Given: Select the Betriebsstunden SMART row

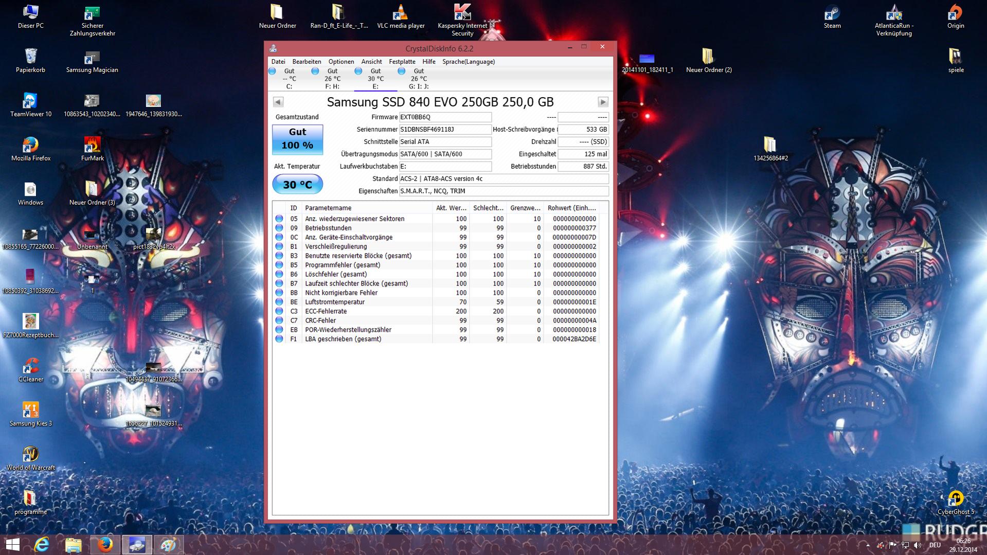Looking at the screenshot, I should pyautogui.click(x=437, y=228).
